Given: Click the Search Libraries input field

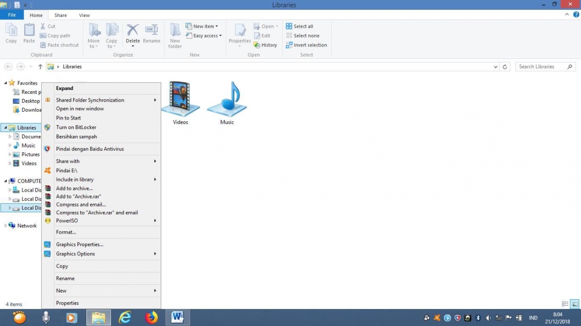Looking at the screenshot, I should point(540,67).
